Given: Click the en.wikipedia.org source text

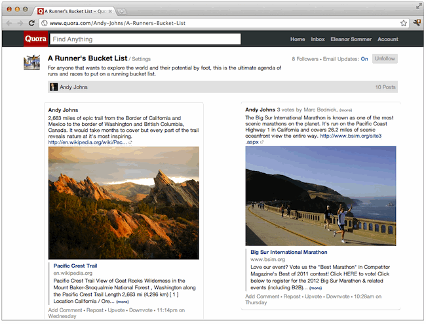Looking at the screenshot, I should click(x=73, y=273).
